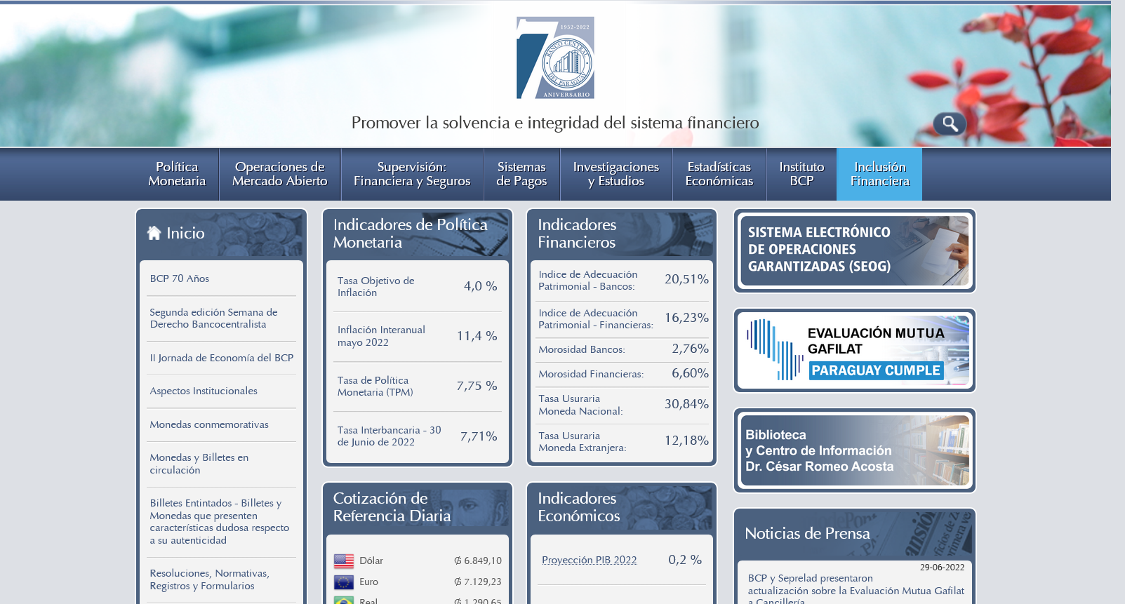Click the magnifying glass search icon
This screenshot has width=1125, height=604.
coord(949,124)
